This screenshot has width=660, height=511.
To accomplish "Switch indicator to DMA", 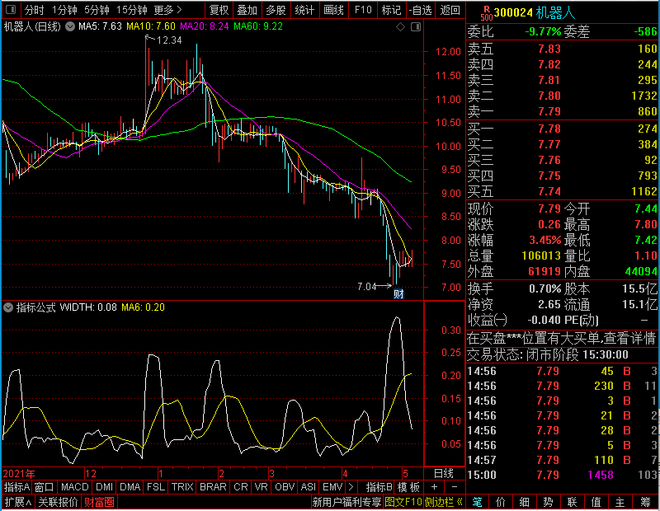I will click(x=130, y=487).
